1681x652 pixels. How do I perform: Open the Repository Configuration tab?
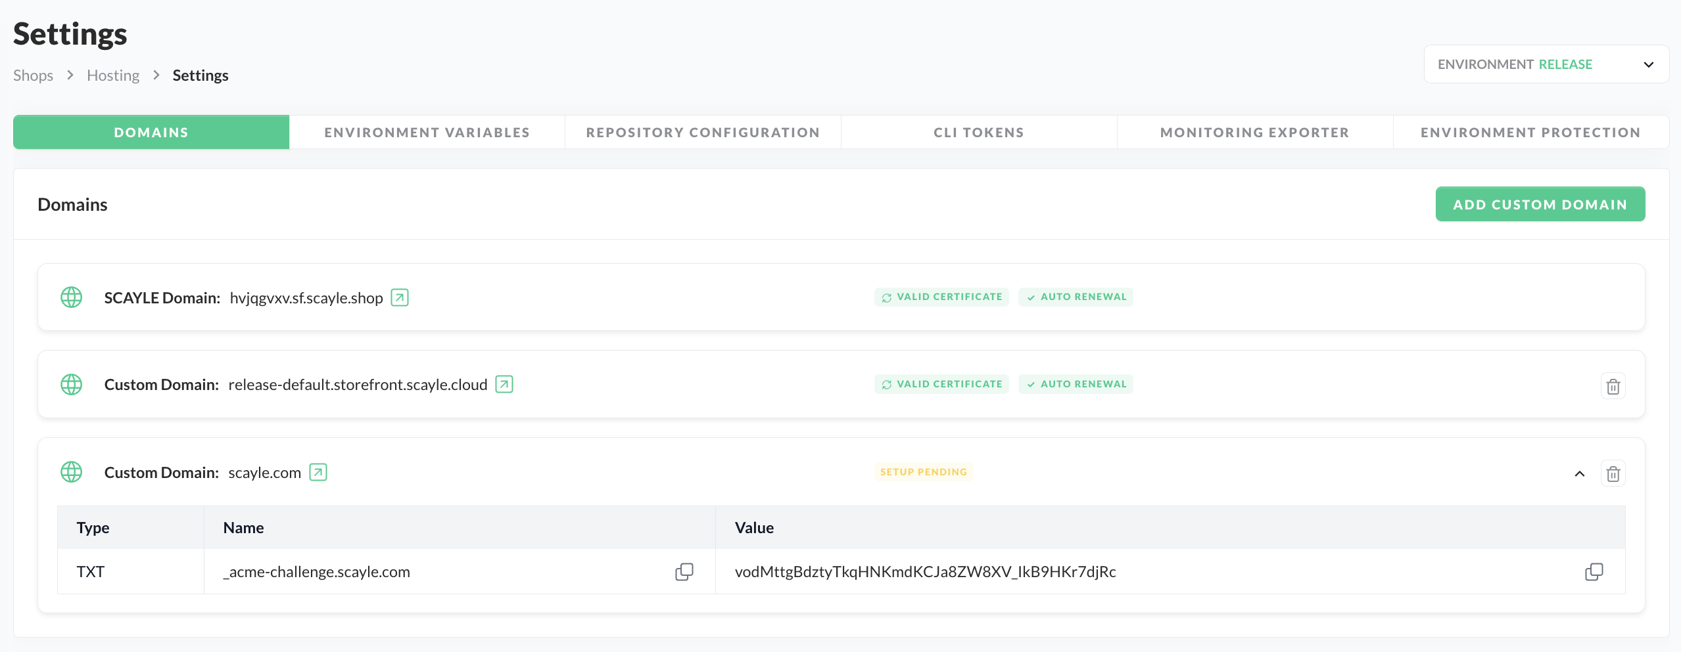point(703,133)
